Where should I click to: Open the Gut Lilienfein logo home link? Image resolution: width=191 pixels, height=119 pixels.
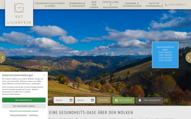[19, 13]
